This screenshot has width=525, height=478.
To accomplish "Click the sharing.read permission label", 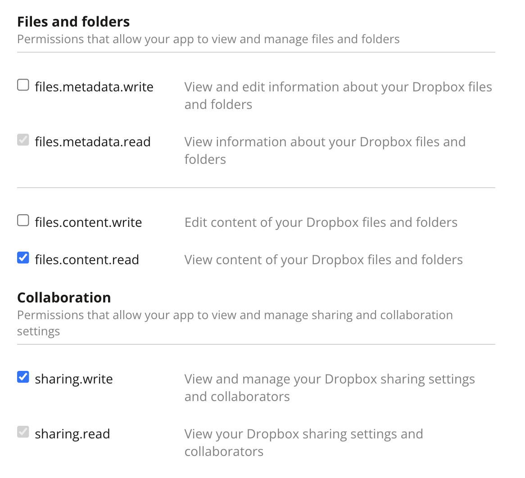I will (72, 433).
